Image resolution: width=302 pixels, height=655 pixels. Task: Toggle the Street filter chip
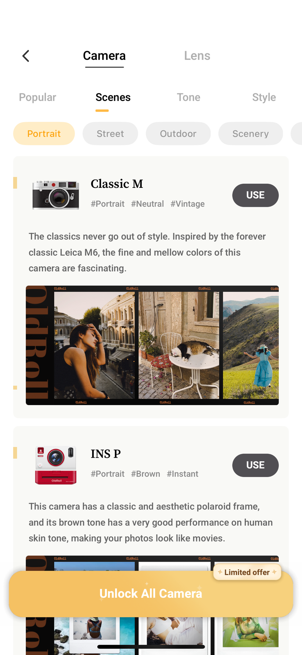[110, 134]
